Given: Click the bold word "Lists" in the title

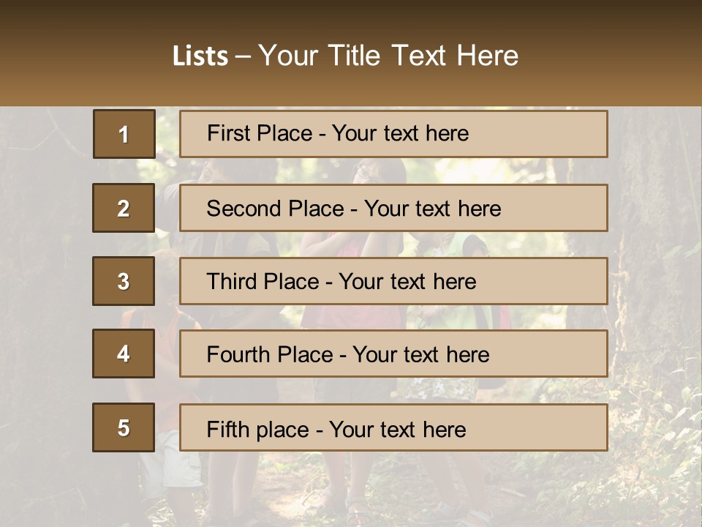Looking at the screenshot, I should (x=200, y=56).
